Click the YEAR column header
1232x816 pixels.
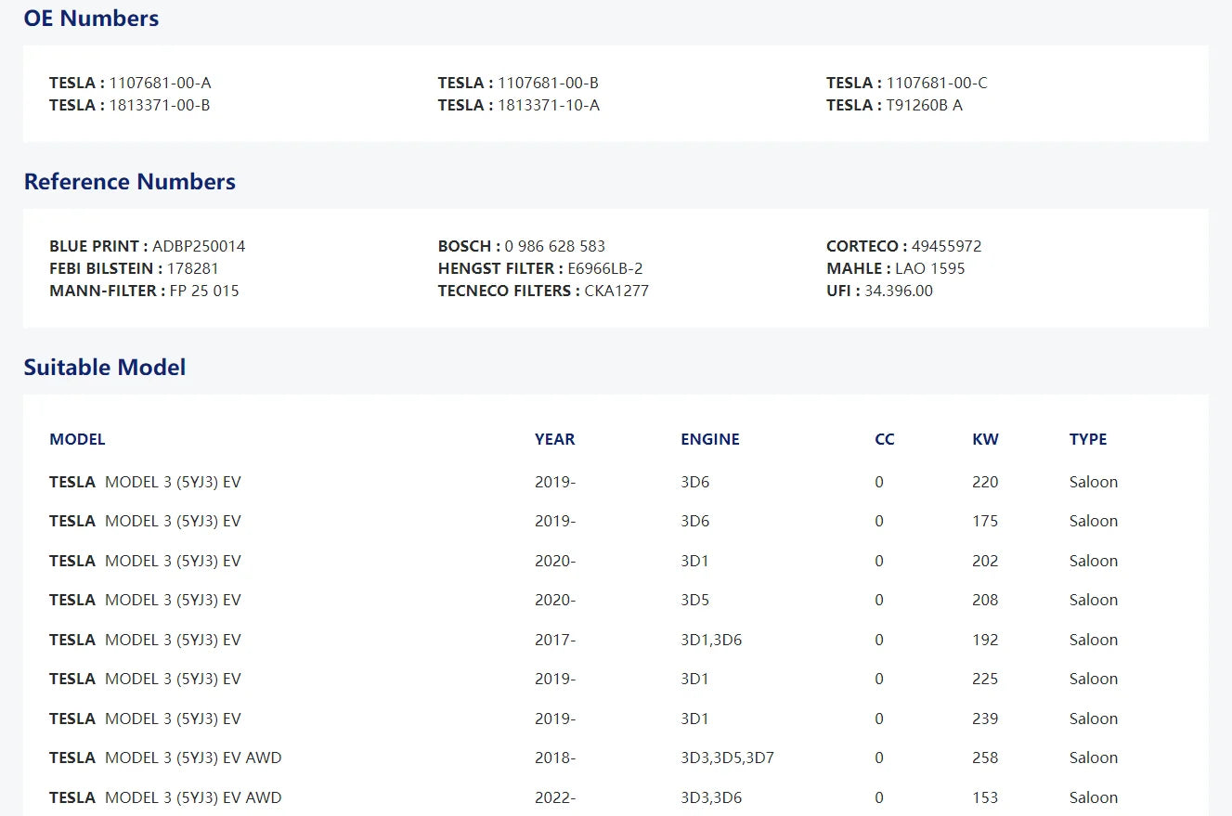555,439
